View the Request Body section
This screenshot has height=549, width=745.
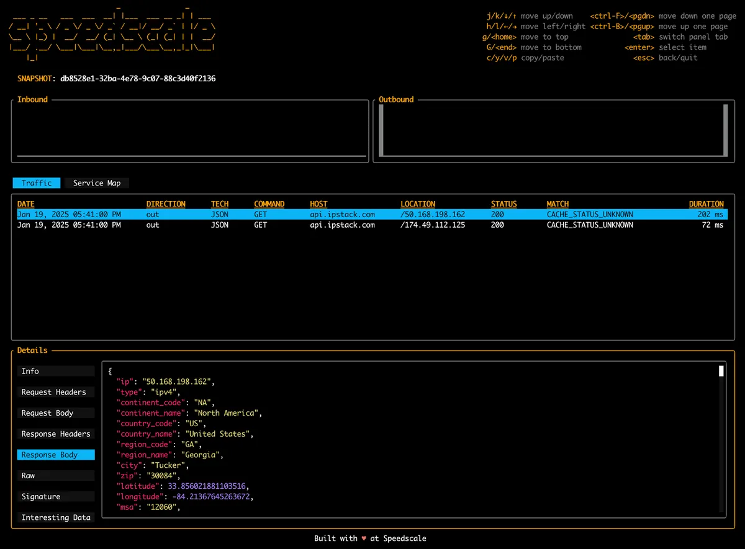[x=56, y=413]
